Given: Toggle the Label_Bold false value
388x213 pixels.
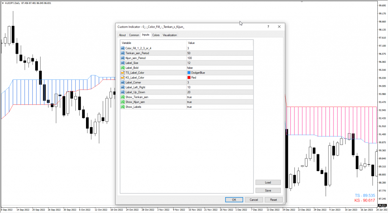Looking at the screenshot, I should tap(220, 68).
